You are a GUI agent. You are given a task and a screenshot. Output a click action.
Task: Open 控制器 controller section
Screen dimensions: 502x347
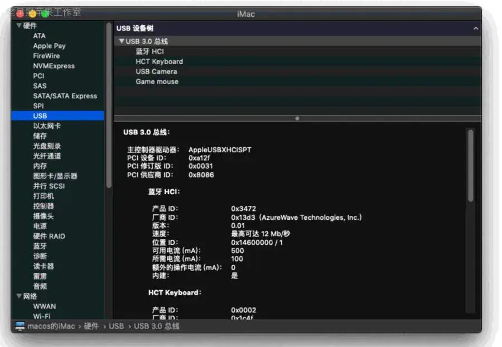coord(44,206)
